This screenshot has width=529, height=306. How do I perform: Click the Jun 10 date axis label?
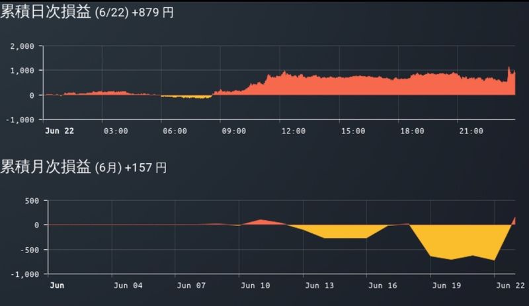[x=256, y=286]
